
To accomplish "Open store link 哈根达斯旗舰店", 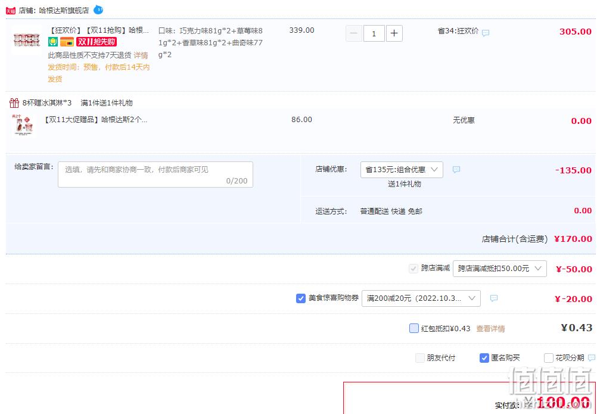I will coord(64,11).
